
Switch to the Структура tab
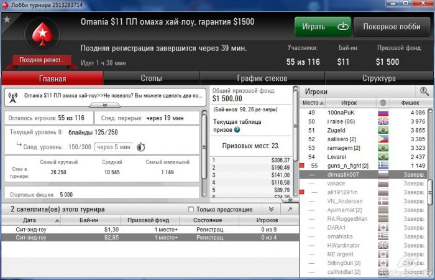pos(378,78)
